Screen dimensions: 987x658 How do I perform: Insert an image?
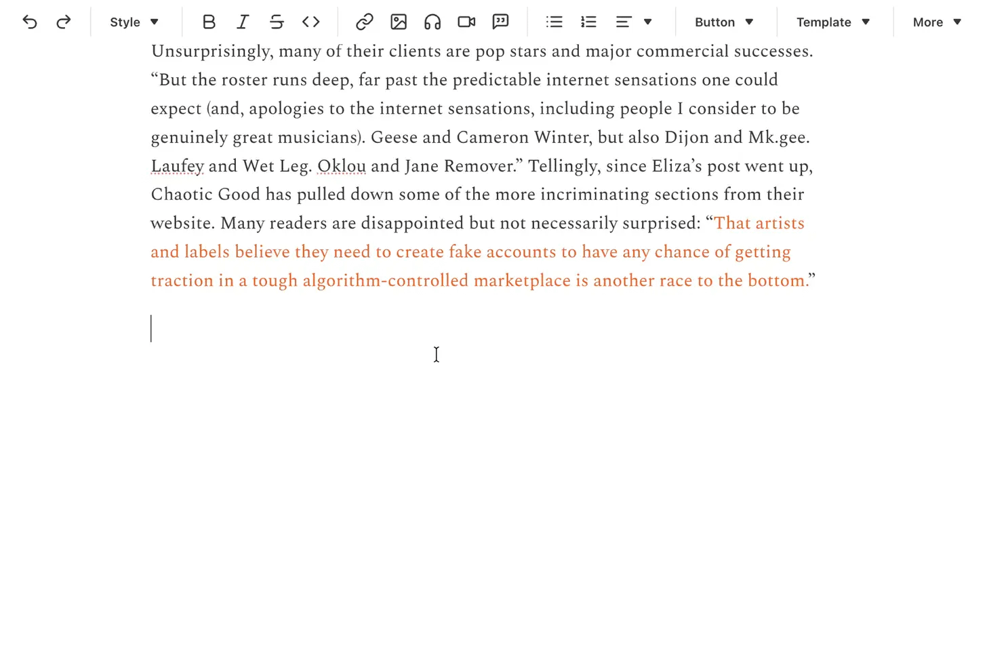(399, 22)
